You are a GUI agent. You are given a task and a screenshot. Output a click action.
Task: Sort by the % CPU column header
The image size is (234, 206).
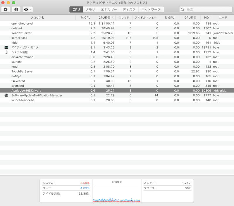[85, 18]
